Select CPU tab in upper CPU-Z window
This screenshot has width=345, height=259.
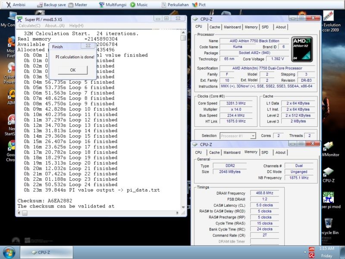pyautogui.click(x=199, y=26)
